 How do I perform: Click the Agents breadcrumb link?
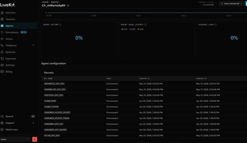pyautogui.click(x=54, y=2)
